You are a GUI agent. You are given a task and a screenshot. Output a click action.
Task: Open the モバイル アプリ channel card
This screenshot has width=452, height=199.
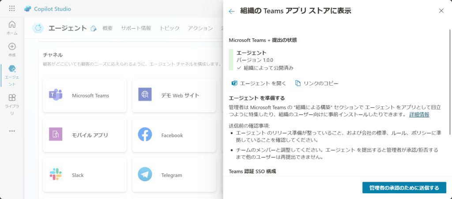(84, 135)
